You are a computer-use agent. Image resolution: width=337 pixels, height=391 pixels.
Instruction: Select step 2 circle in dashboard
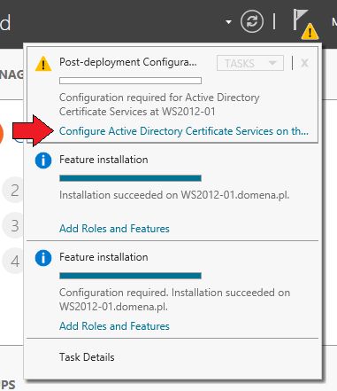coord(13,191)
